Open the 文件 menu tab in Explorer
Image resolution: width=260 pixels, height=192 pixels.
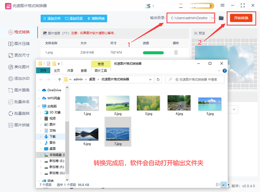coord(43,71)
